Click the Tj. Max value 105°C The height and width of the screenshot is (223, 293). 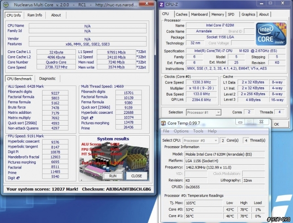click(203, 203)
